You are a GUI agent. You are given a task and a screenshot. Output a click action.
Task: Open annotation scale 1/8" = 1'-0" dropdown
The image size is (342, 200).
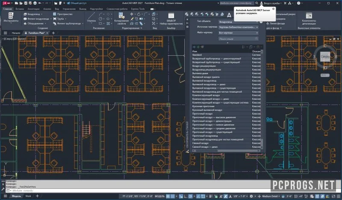coord(240,196)
